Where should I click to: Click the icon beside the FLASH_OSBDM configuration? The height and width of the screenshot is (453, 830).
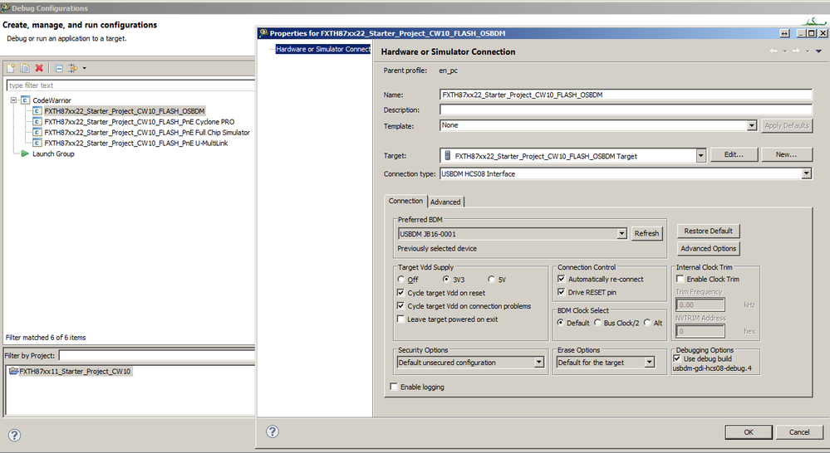[x=37, y=111]
